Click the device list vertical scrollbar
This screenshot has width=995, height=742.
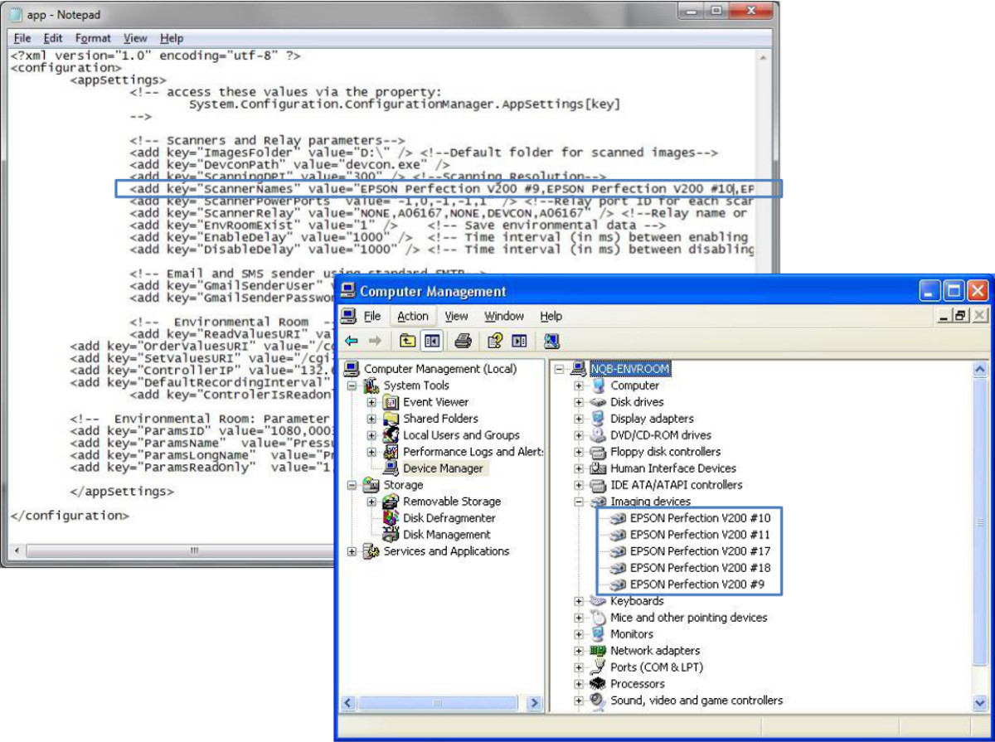(x=980, y=522)
